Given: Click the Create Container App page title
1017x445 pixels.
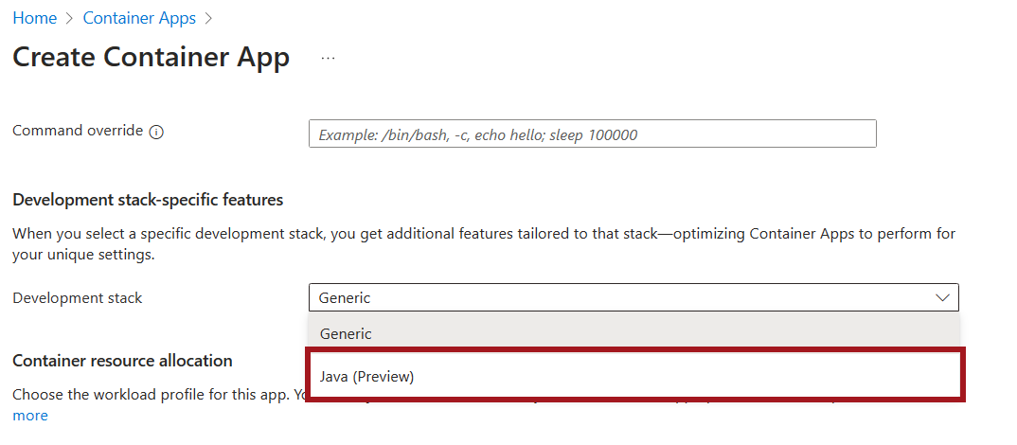Looking at the screenshot, I should pyautogui.click(x=151, y=57).
